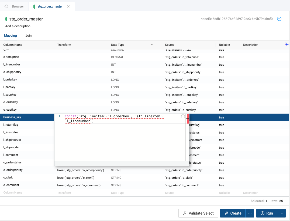Image resolution: width=290 pixels, height=221 pixels.
Task: Select the o_orderkey column name
Action: pos(11,102)
